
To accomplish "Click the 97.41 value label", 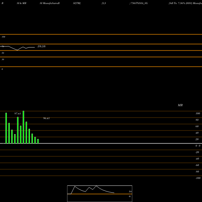I will point(18,114).
